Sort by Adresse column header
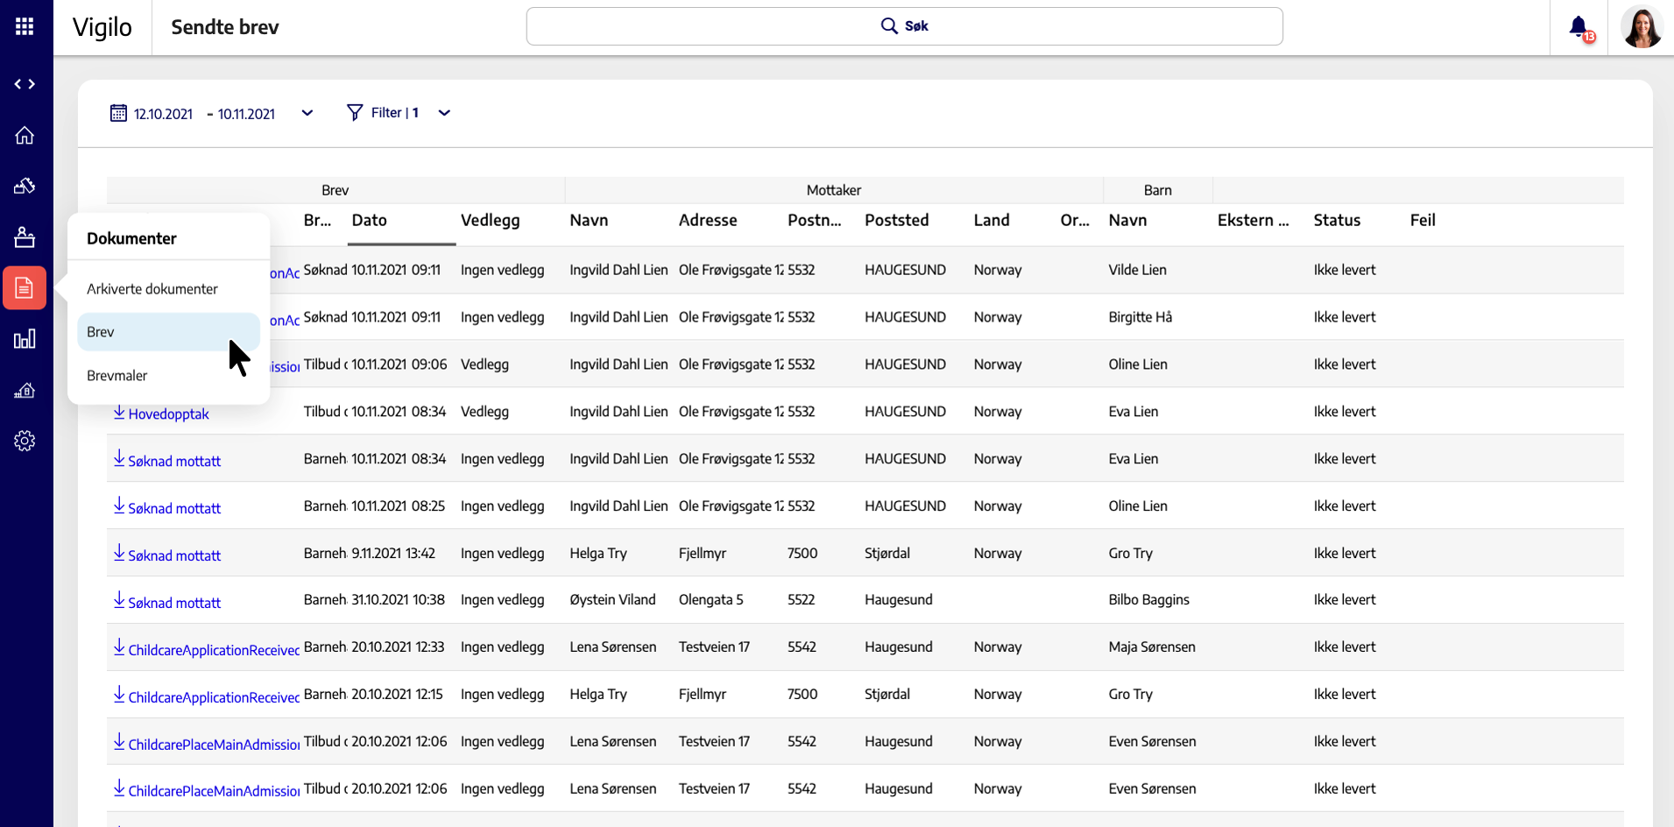Viewport: 1674px width, 827px height. 708,221
